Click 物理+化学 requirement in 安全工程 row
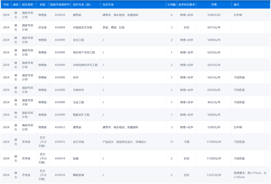Screen dimensions: 271x184 [187, 40]
